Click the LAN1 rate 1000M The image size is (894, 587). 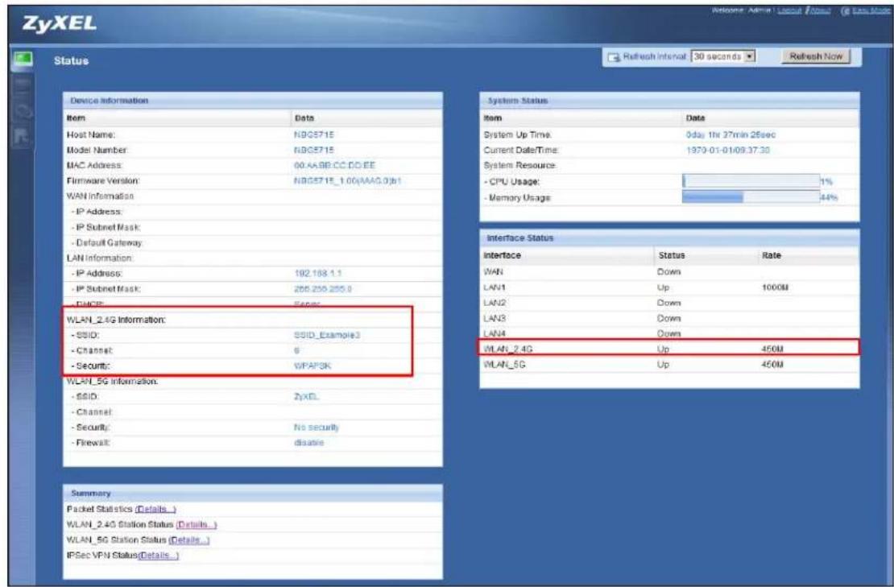775,287
